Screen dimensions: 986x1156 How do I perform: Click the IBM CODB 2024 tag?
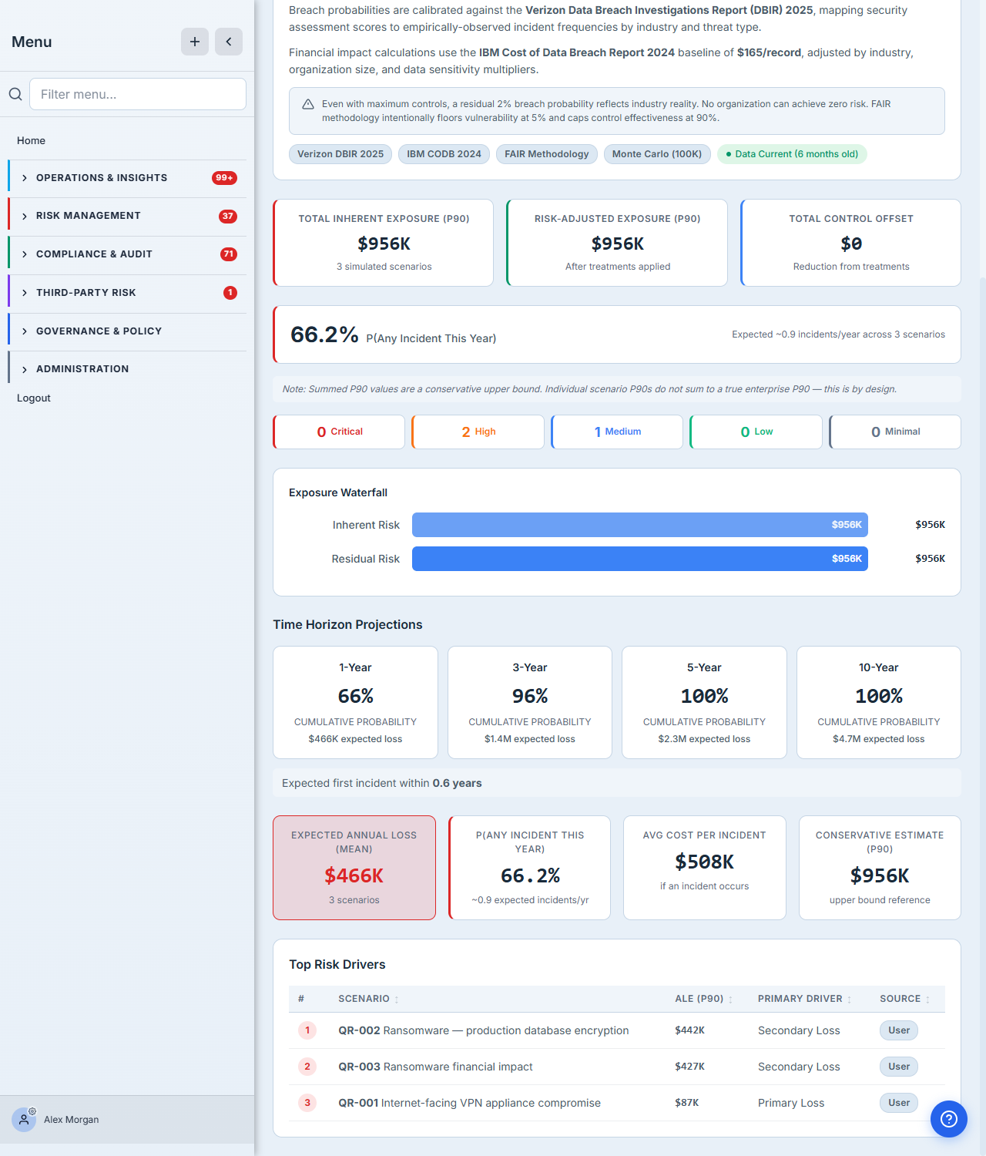pyautogui.click(x=444, y=154)
